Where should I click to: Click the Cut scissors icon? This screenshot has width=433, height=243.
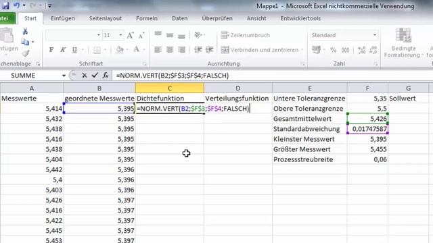(25, 31)
